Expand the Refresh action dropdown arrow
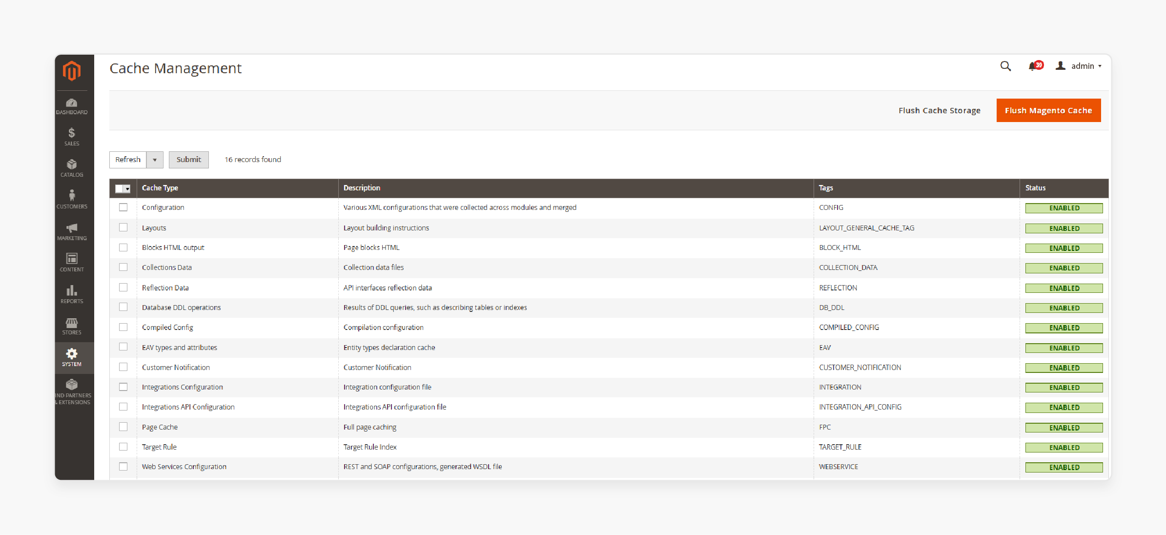Image resolution: width=1166 pixels, height=535 pixels. [155, 160]
